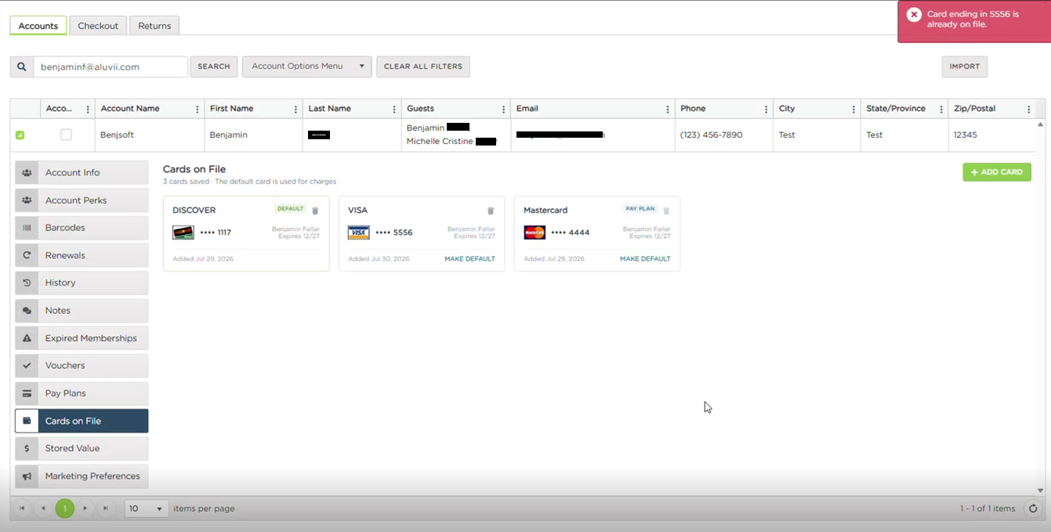Click the IMPORT button
This screenshot has width=1051, height=532.
click(965, 66)
